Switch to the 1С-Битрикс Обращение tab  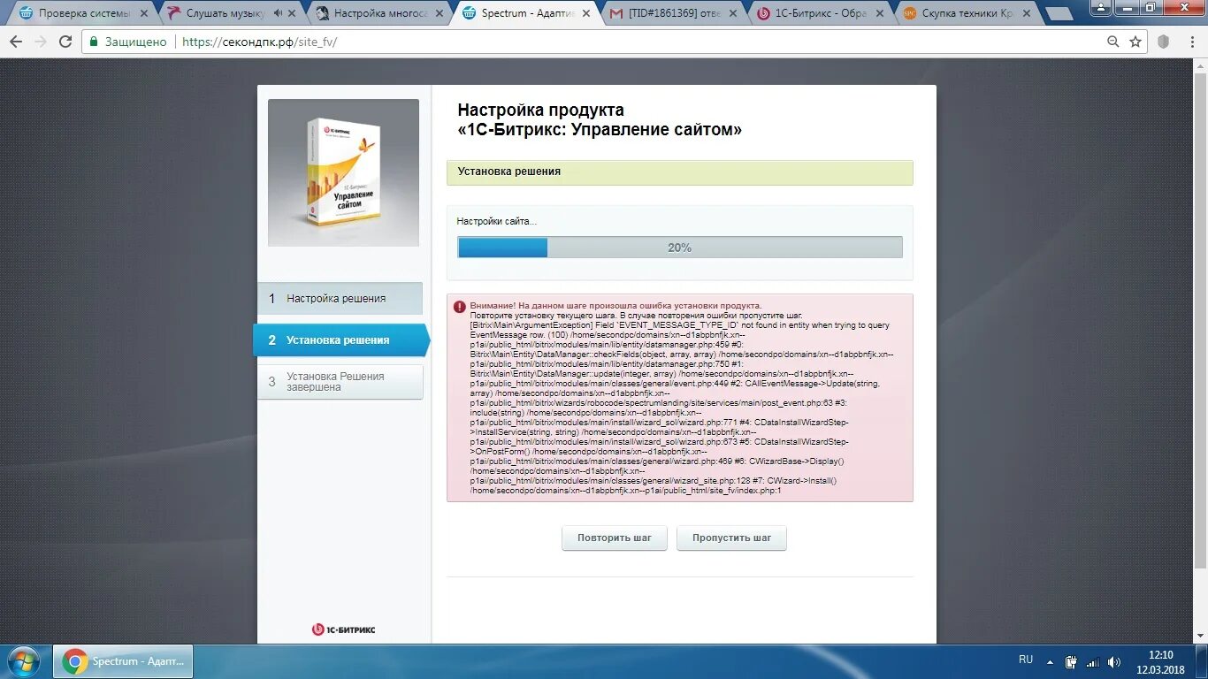tap(818, 13)
